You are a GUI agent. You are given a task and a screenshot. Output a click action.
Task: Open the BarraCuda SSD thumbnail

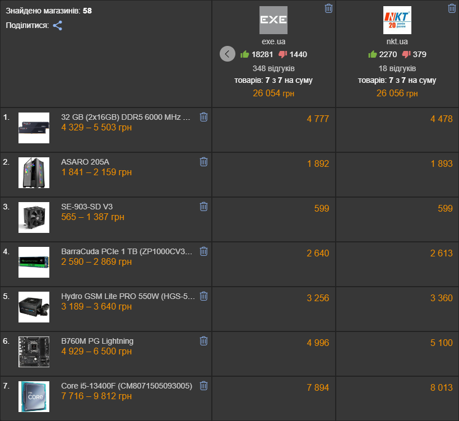tap(34, 262)
